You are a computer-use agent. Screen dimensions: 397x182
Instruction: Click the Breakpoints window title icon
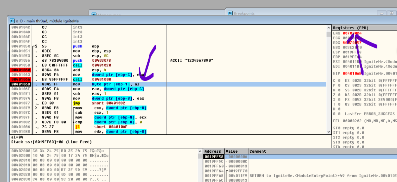pyautogui.click(x=230, y=13)
